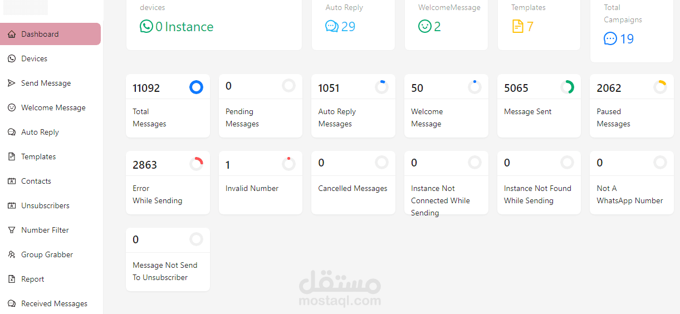
Task: Click the 1051 auto reply count
Action: 329,88
